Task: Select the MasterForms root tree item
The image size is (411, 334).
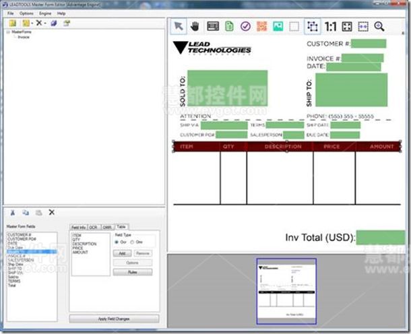Action: [x=22, y=32]
